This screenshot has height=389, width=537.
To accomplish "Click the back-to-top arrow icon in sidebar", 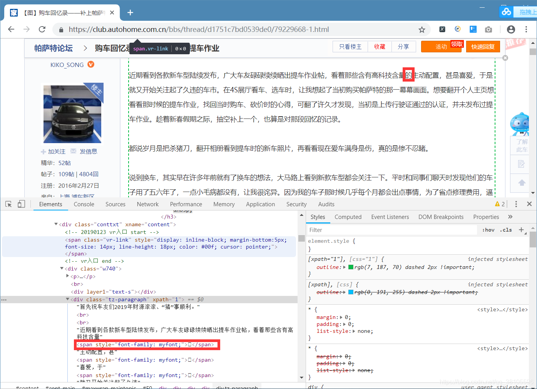I will point(522,183).
